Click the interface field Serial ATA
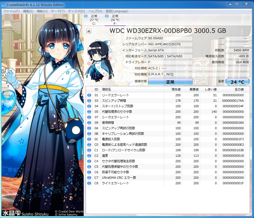 (x=170, y=50)
